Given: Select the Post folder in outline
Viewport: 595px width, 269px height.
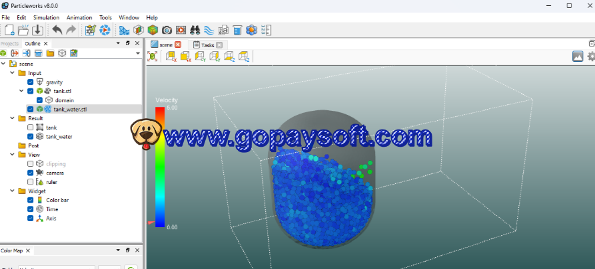Looking at the screenshot, I should click(34, 145).
